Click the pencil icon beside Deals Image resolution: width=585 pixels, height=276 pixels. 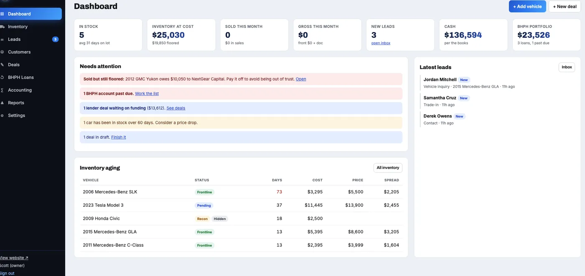tap(2, 65)
